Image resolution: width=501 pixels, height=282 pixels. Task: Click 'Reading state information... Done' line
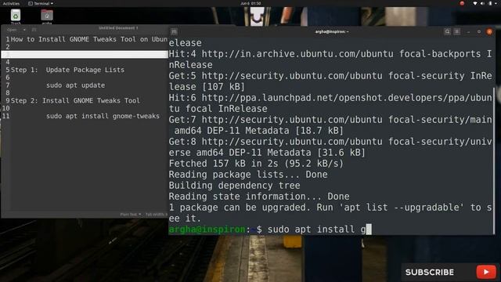coord(259,197)
